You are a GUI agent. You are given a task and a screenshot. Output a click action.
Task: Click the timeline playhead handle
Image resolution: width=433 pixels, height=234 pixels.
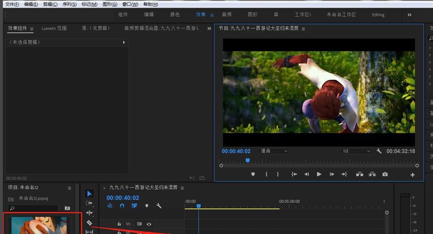[x=199, y=206]
